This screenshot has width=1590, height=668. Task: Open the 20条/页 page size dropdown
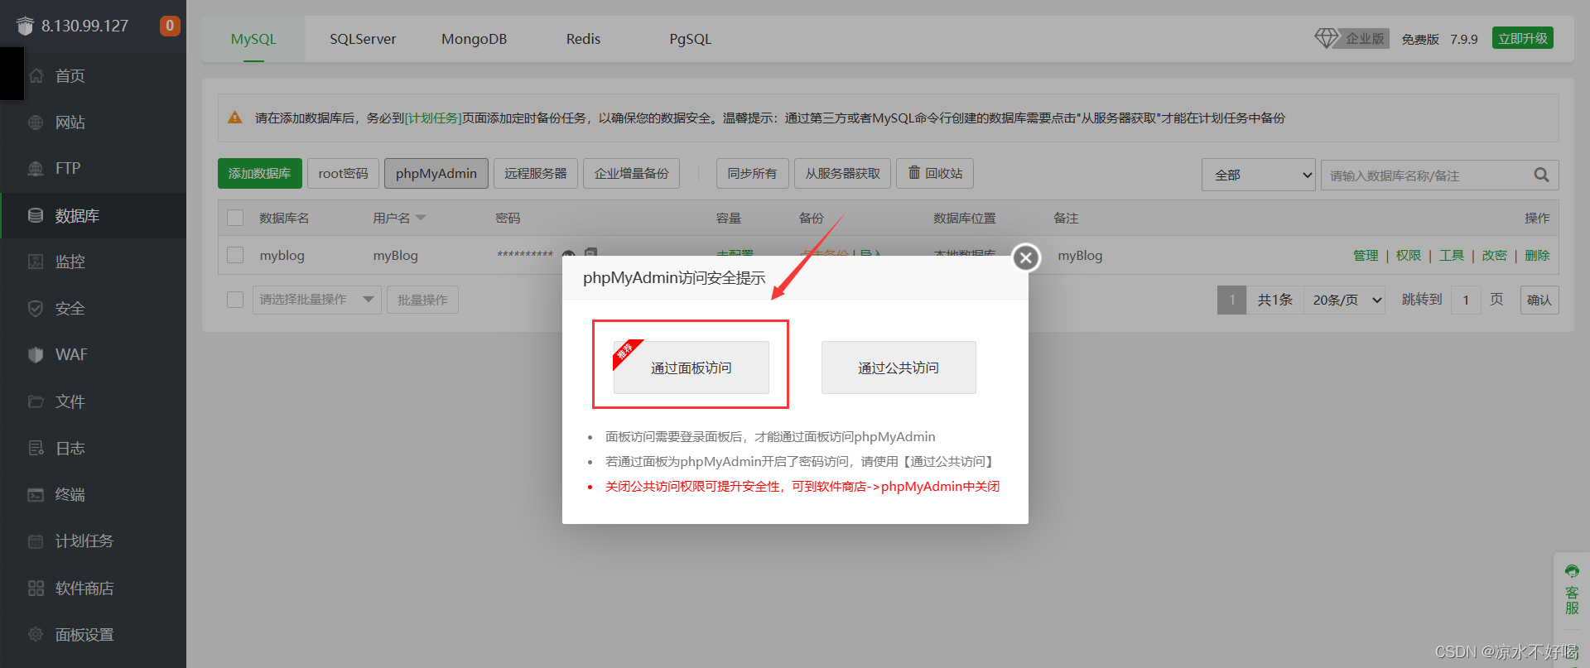pos(1345,300)
